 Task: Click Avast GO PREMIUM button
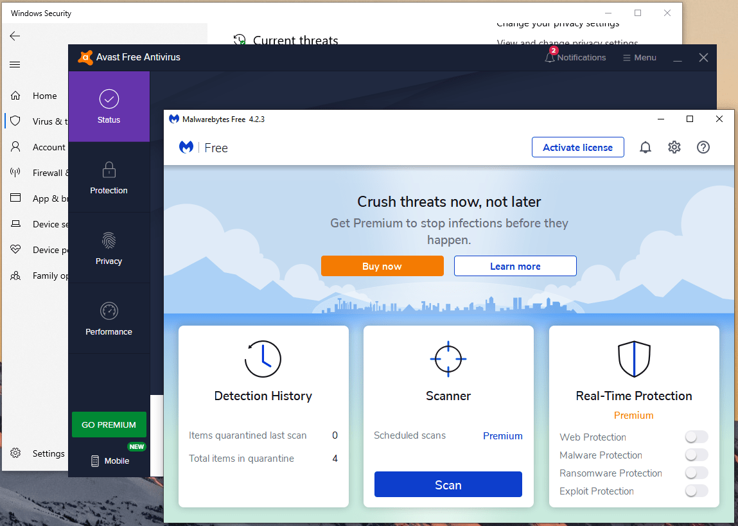(x=109, y=425)
